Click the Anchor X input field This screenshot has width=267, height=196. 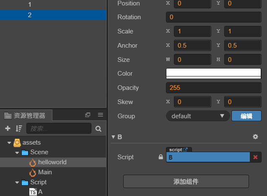click(x=192, y=46)
